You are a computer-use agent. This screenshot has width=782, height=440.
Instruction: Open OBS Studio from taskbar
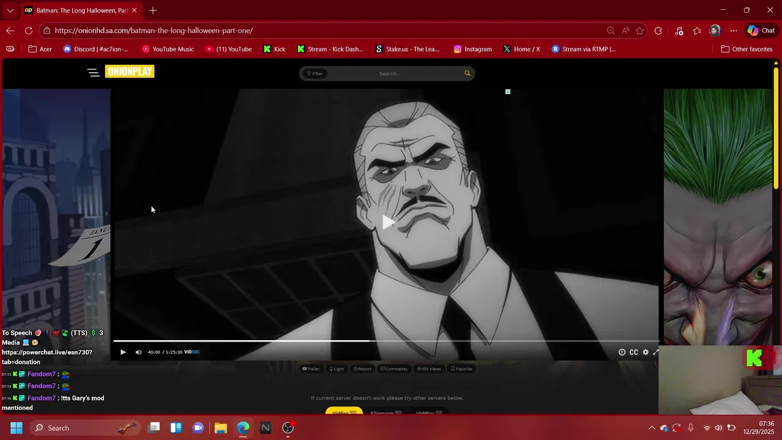pos(288,428)
